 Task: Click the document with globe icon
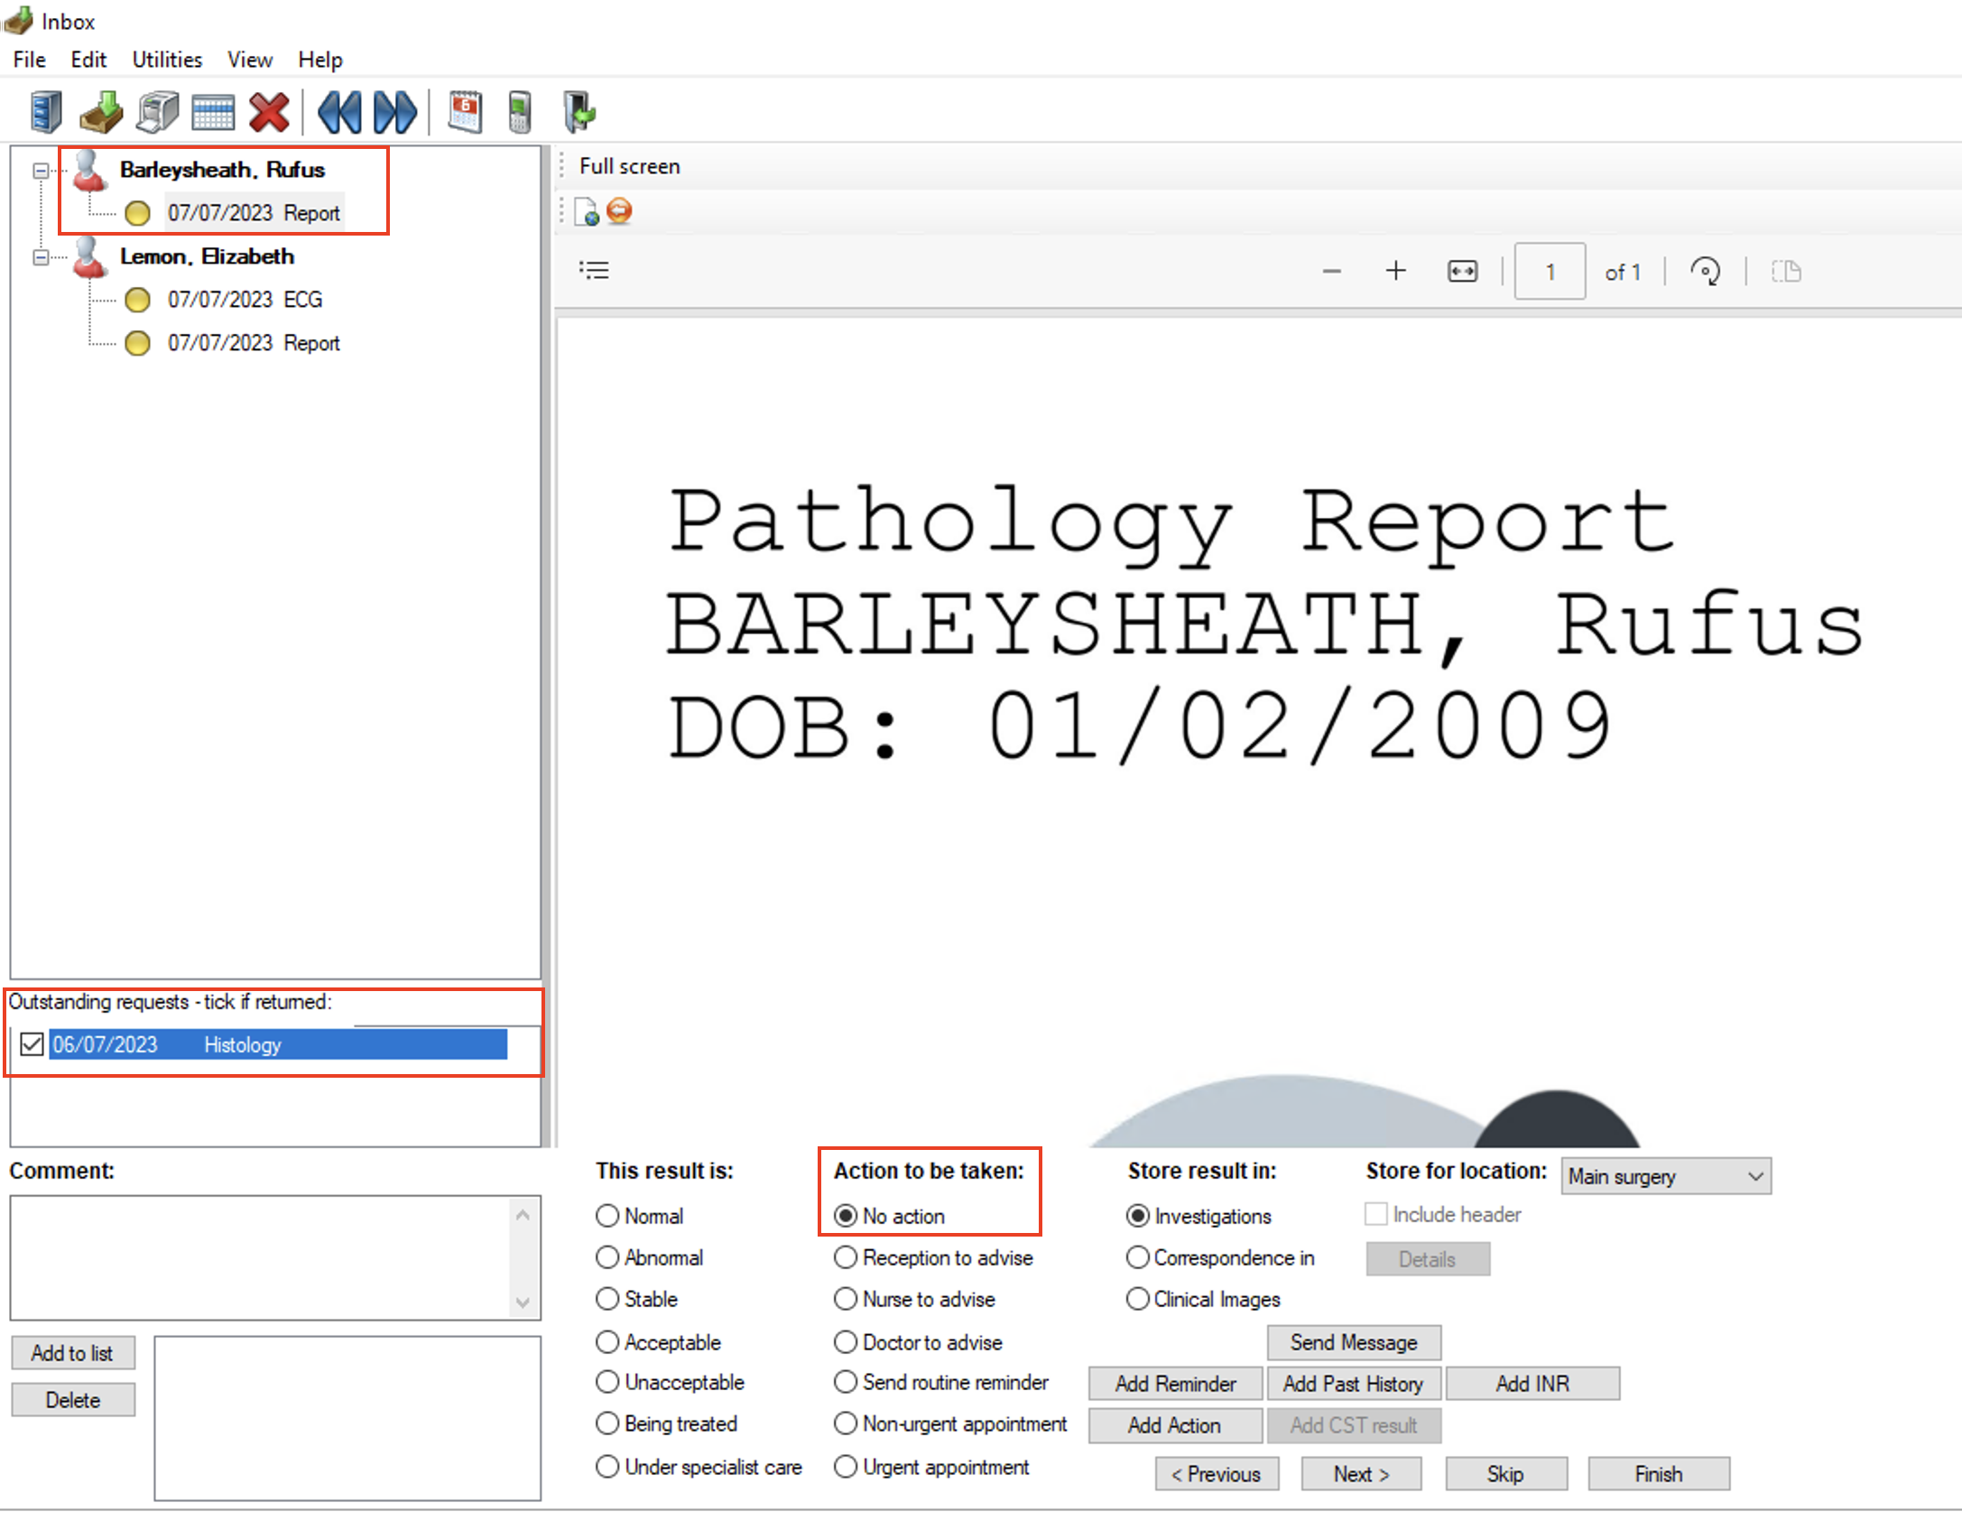[x=586, y=212]
